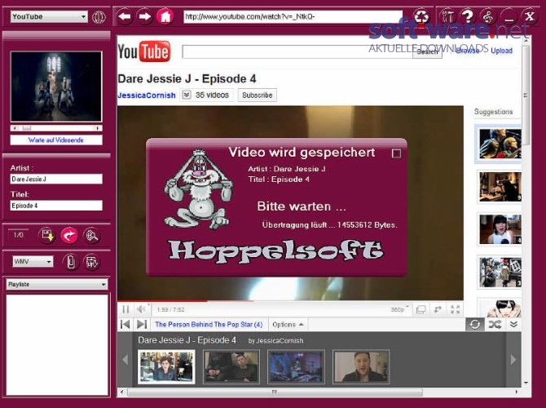Image resolution: width=546 pixels, height=408 pixels.
Task: Click into the URL address field
Action: pos(293,16)
